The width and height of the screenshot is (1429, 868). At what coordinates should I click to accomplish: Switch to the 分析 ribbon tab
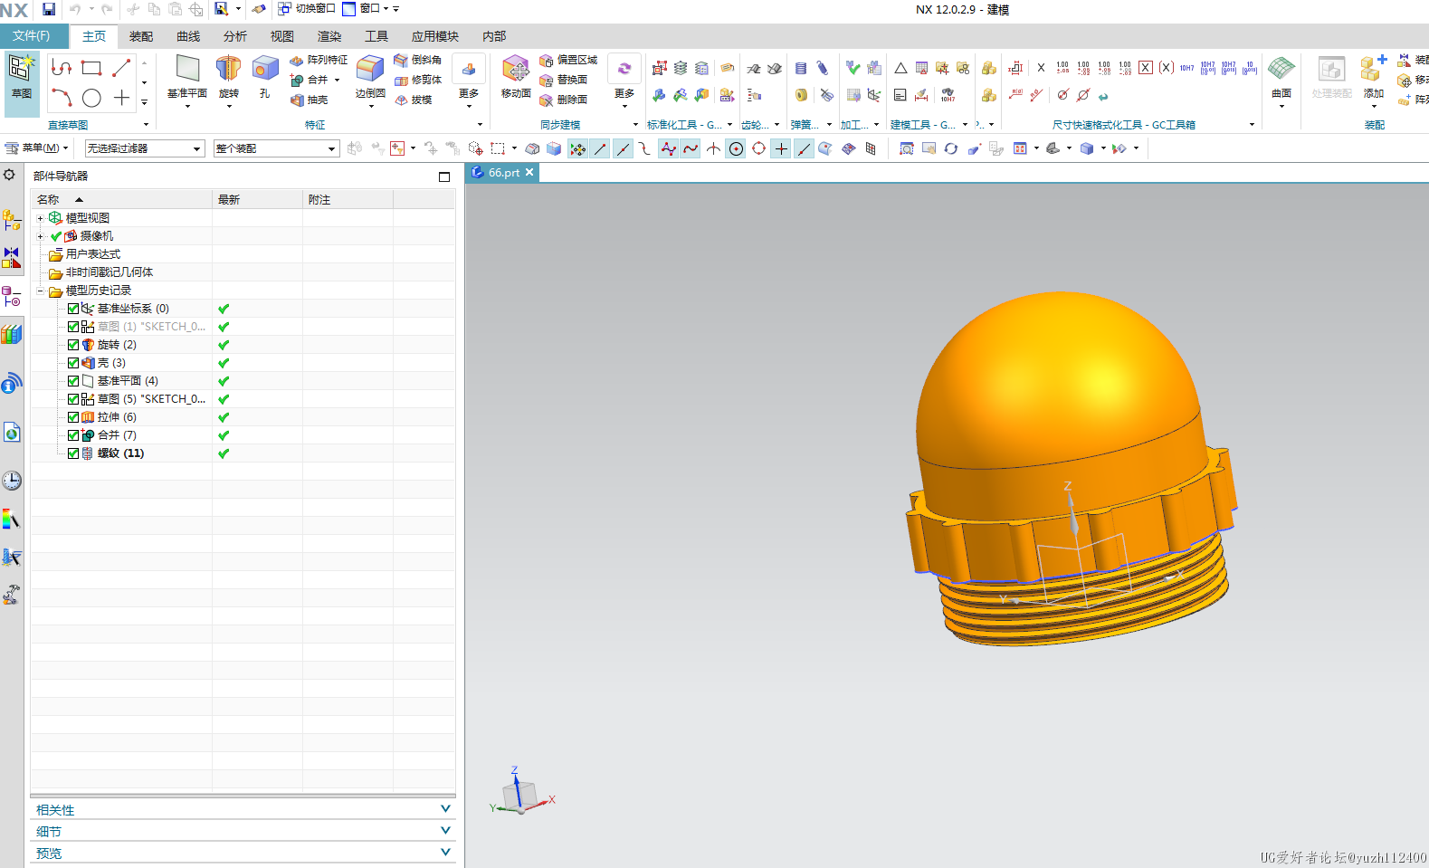tap(235, 36)
